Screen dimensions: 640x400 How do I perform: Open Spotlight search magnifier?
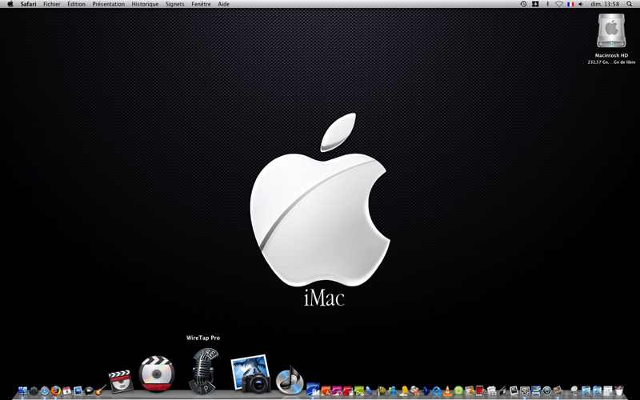tap(630, 4)
